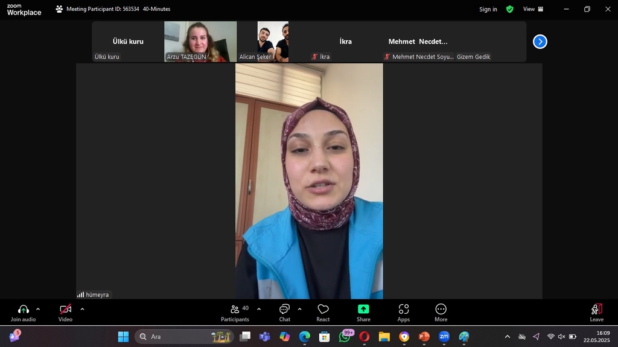
Task: Join audio with headphone button
Action: (x=23, y=312)
